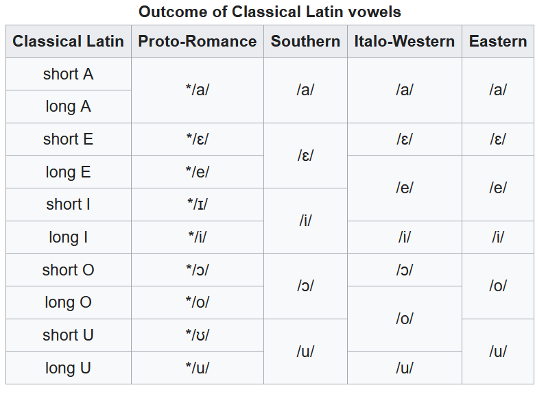The height and width of the screenshot is (394, 546).
Task: Select the "short U" row cell
Action: [68, 335]
